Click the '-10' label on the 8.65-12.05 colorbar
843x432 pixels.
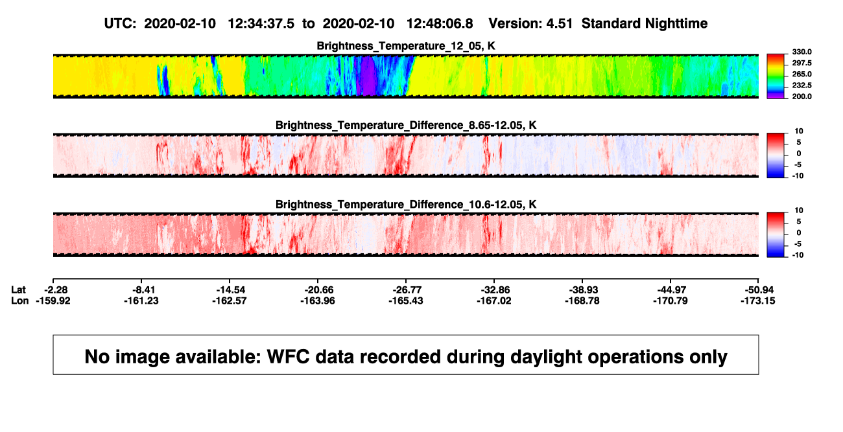click(797, 176)
